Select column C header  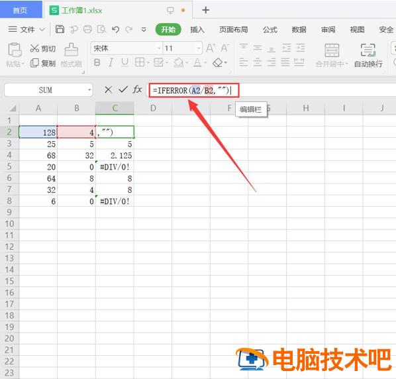(115, 108)
